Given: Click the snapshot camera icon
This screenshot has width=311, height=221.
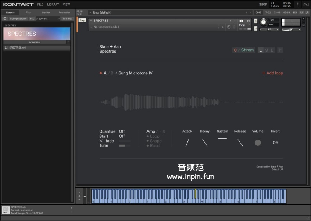Looking at the screenshot, I should [241, 21].
